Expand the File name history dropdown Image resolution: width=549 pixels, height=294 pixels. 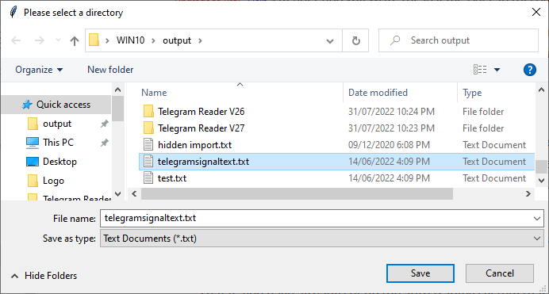[537, 219]
